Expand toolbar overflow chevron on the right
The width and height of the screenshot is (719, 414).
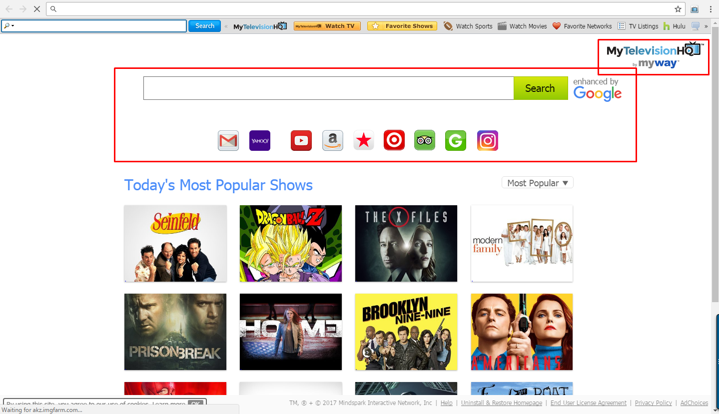coord(707,26)
